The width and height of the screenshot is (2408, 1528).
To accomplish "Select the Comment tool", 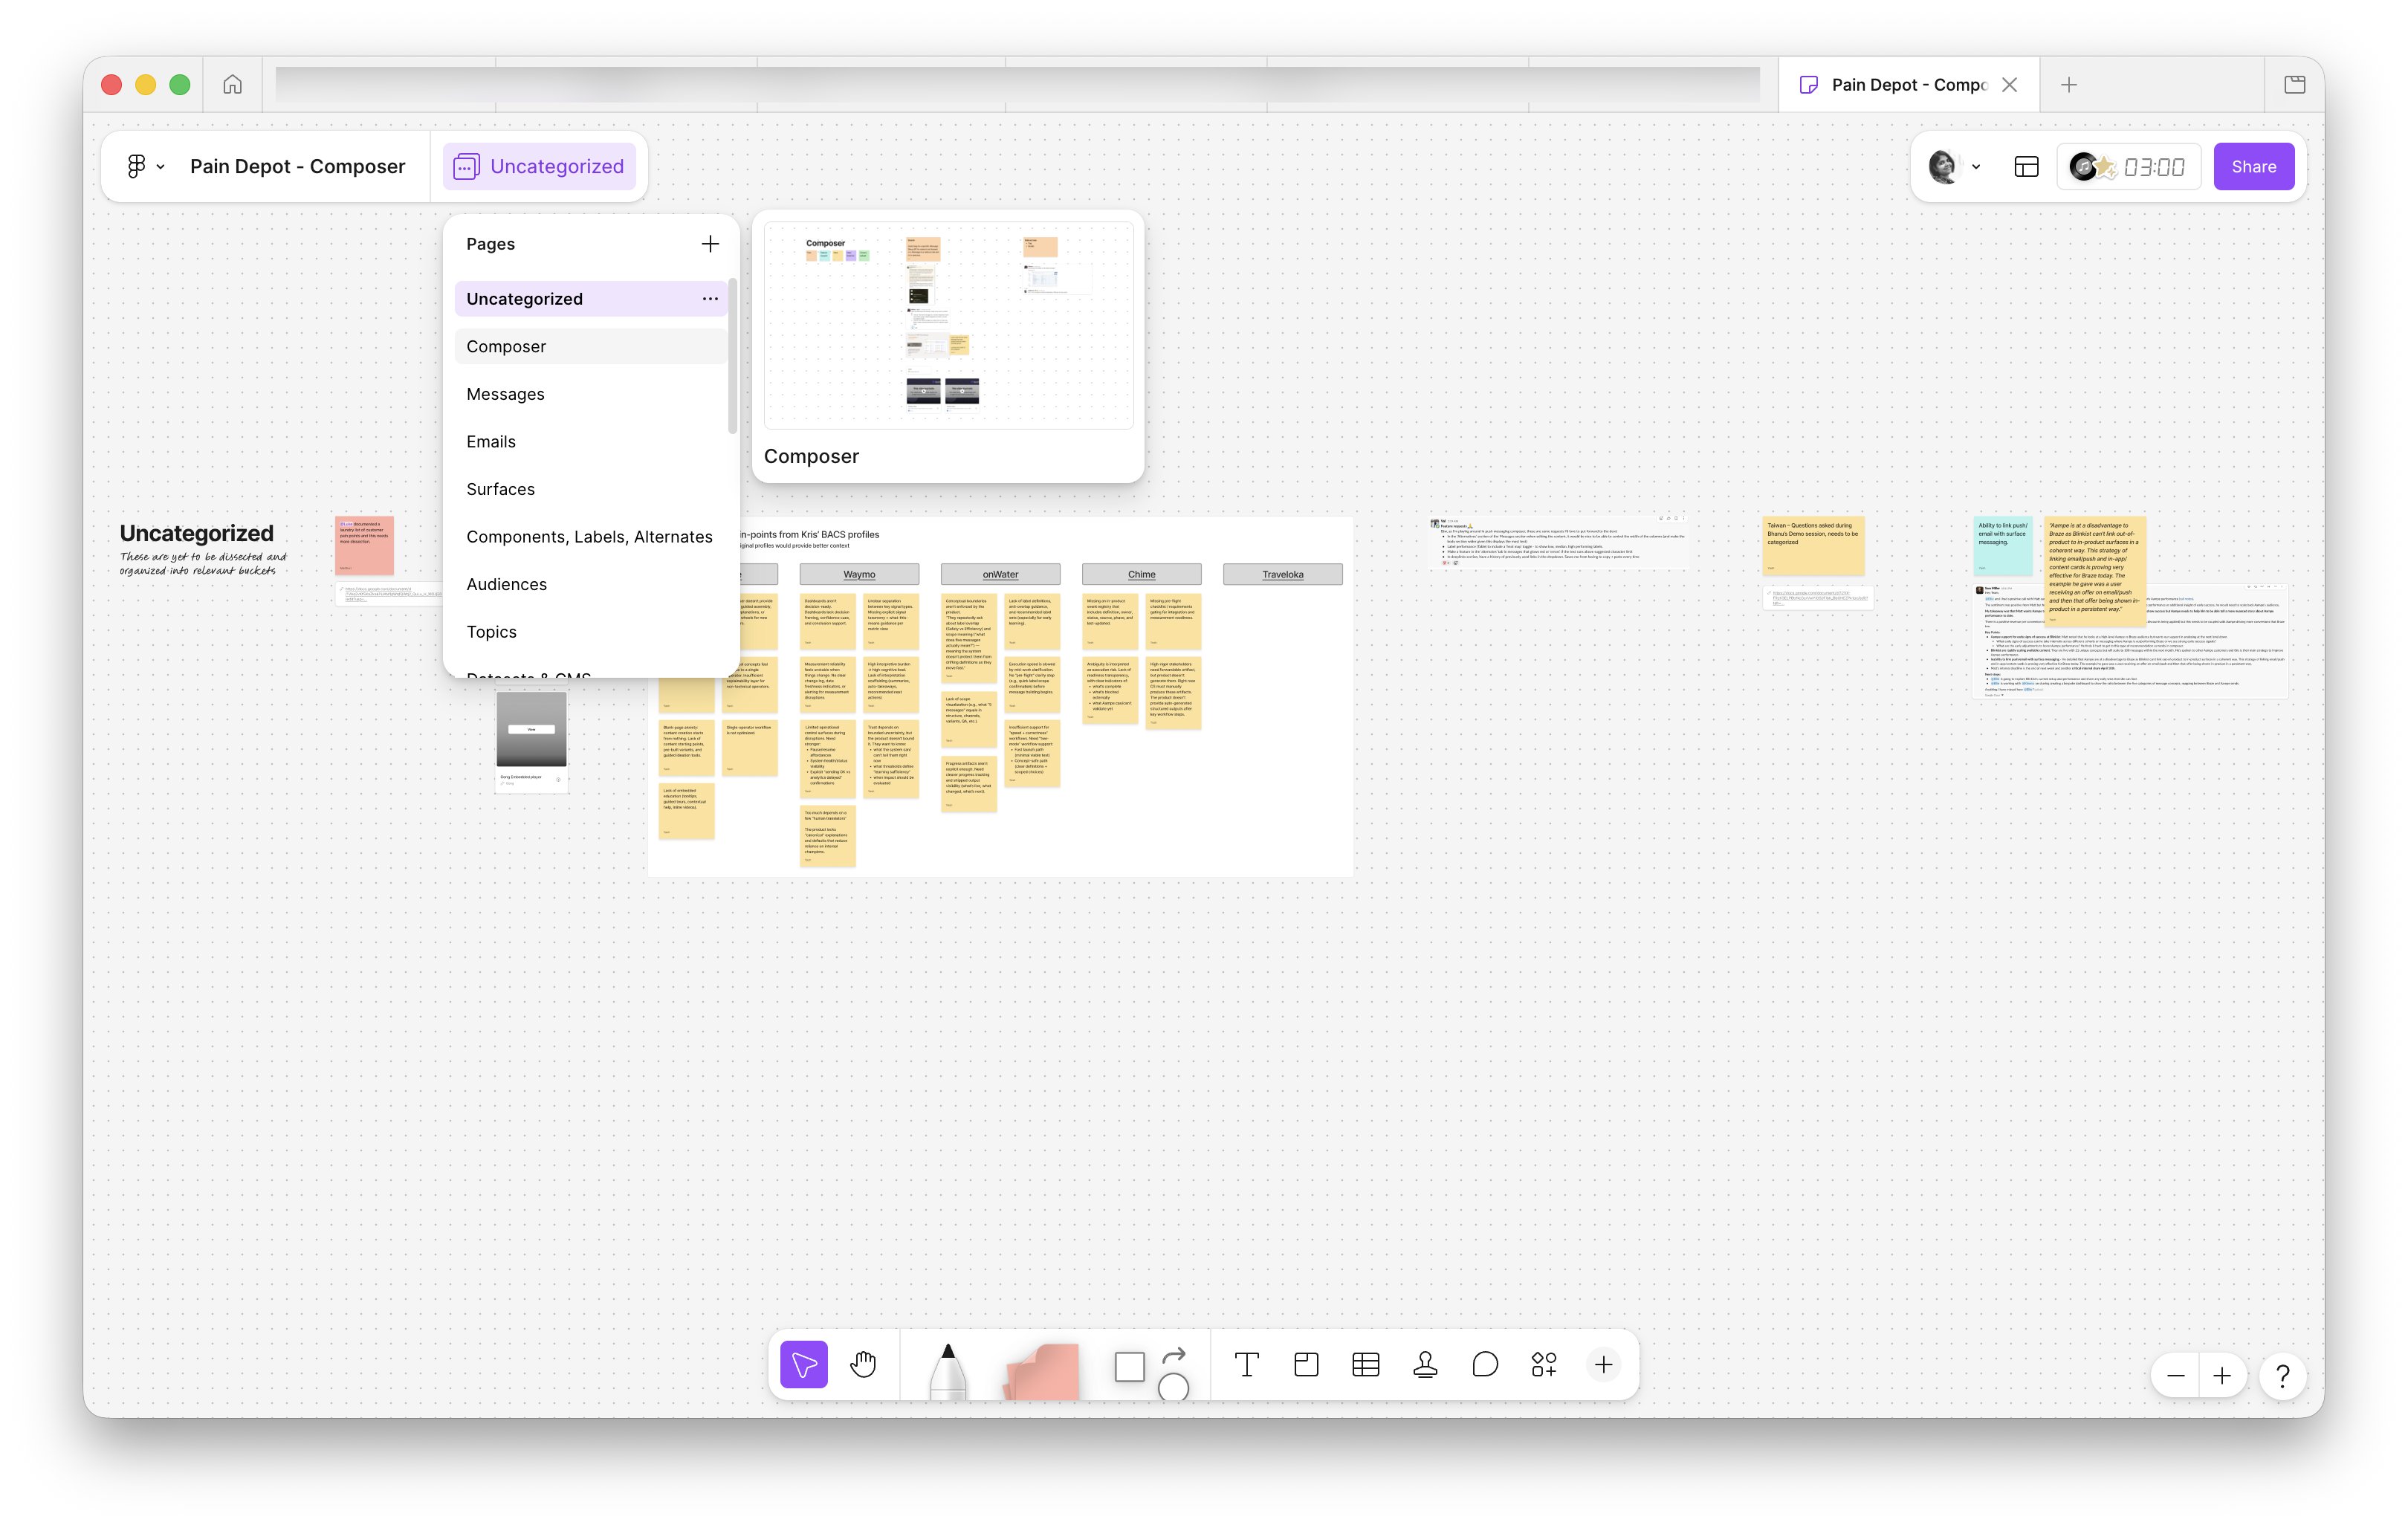I will (x=1485, y=1364).
